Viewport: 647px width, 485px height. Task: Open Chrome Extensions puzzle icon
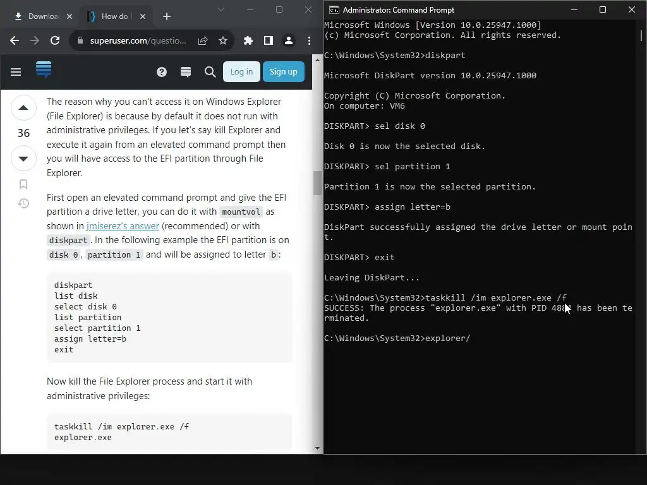click(x=248, y=40)
